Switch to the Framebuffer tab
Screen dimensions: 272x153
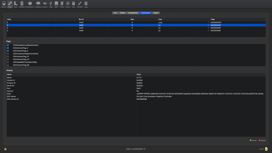tap(133, 13)
